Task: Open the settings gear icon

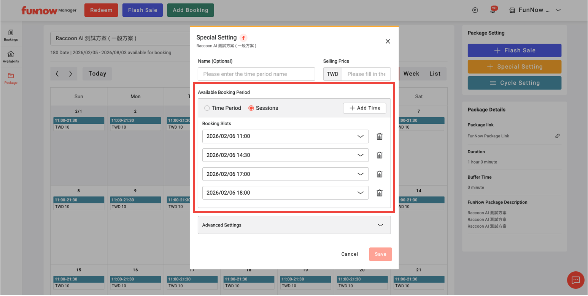Action: point(475,10)
